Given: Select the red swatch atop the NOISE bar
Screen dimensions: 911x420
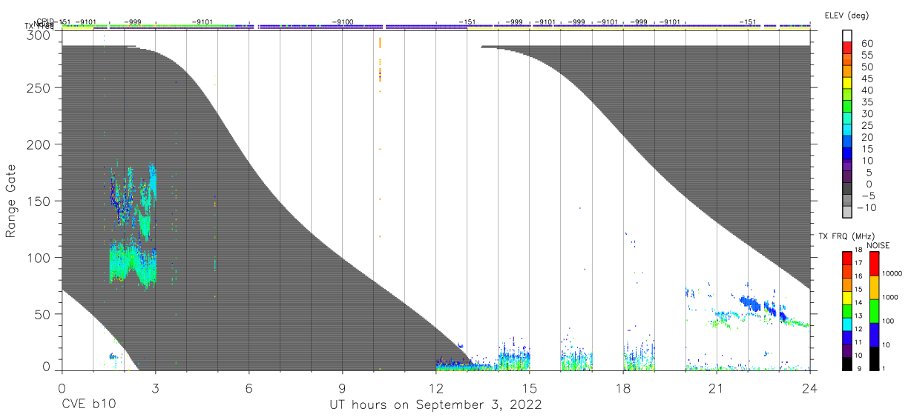Looking at the screenshot, I should pyautogui.click(x=874, y=264).
